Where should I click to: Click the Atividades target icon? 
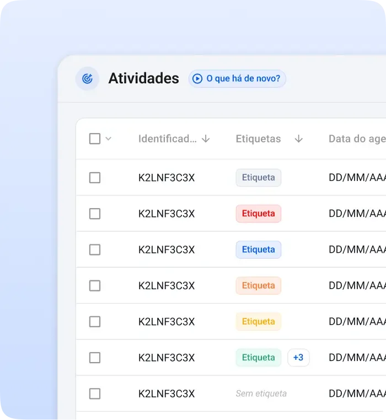[x=87, y=78]
